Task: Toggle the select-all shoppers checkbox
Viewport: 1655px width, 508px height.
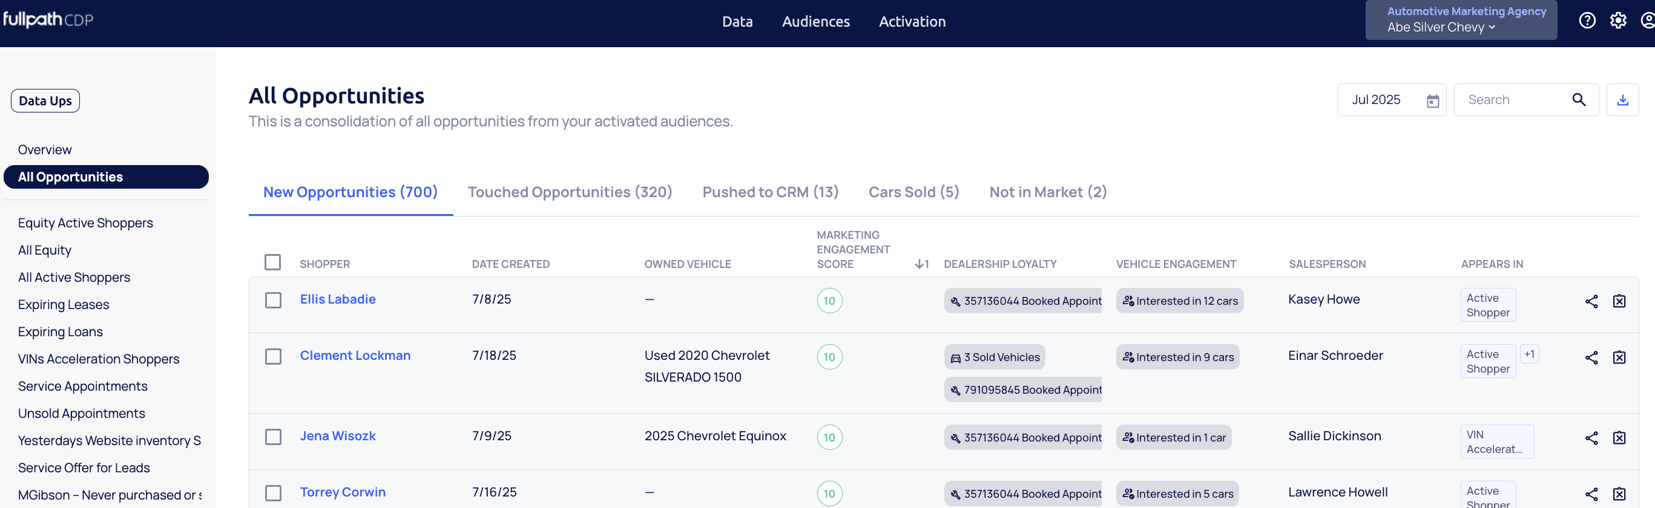Action: [272, 262]
